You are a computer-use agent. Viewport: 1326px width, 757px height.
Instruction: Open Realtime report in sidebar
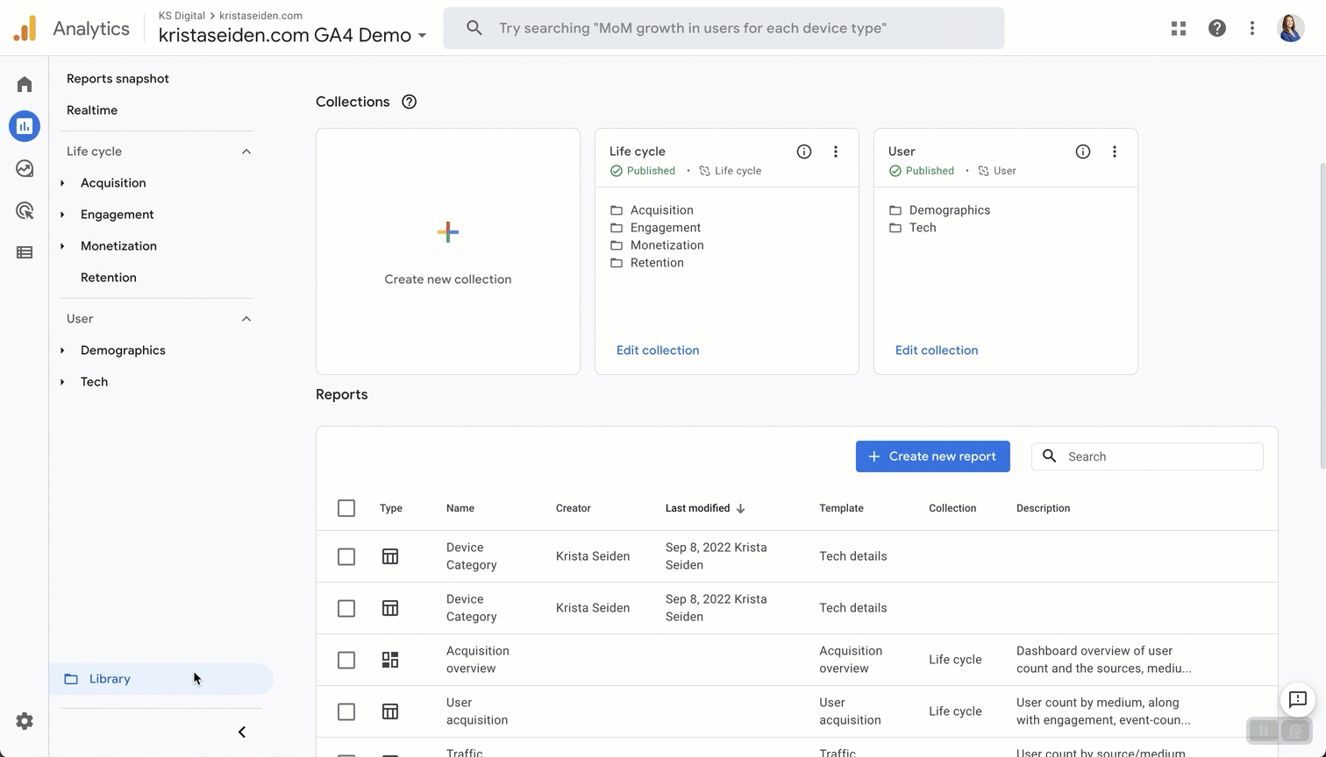92,110
